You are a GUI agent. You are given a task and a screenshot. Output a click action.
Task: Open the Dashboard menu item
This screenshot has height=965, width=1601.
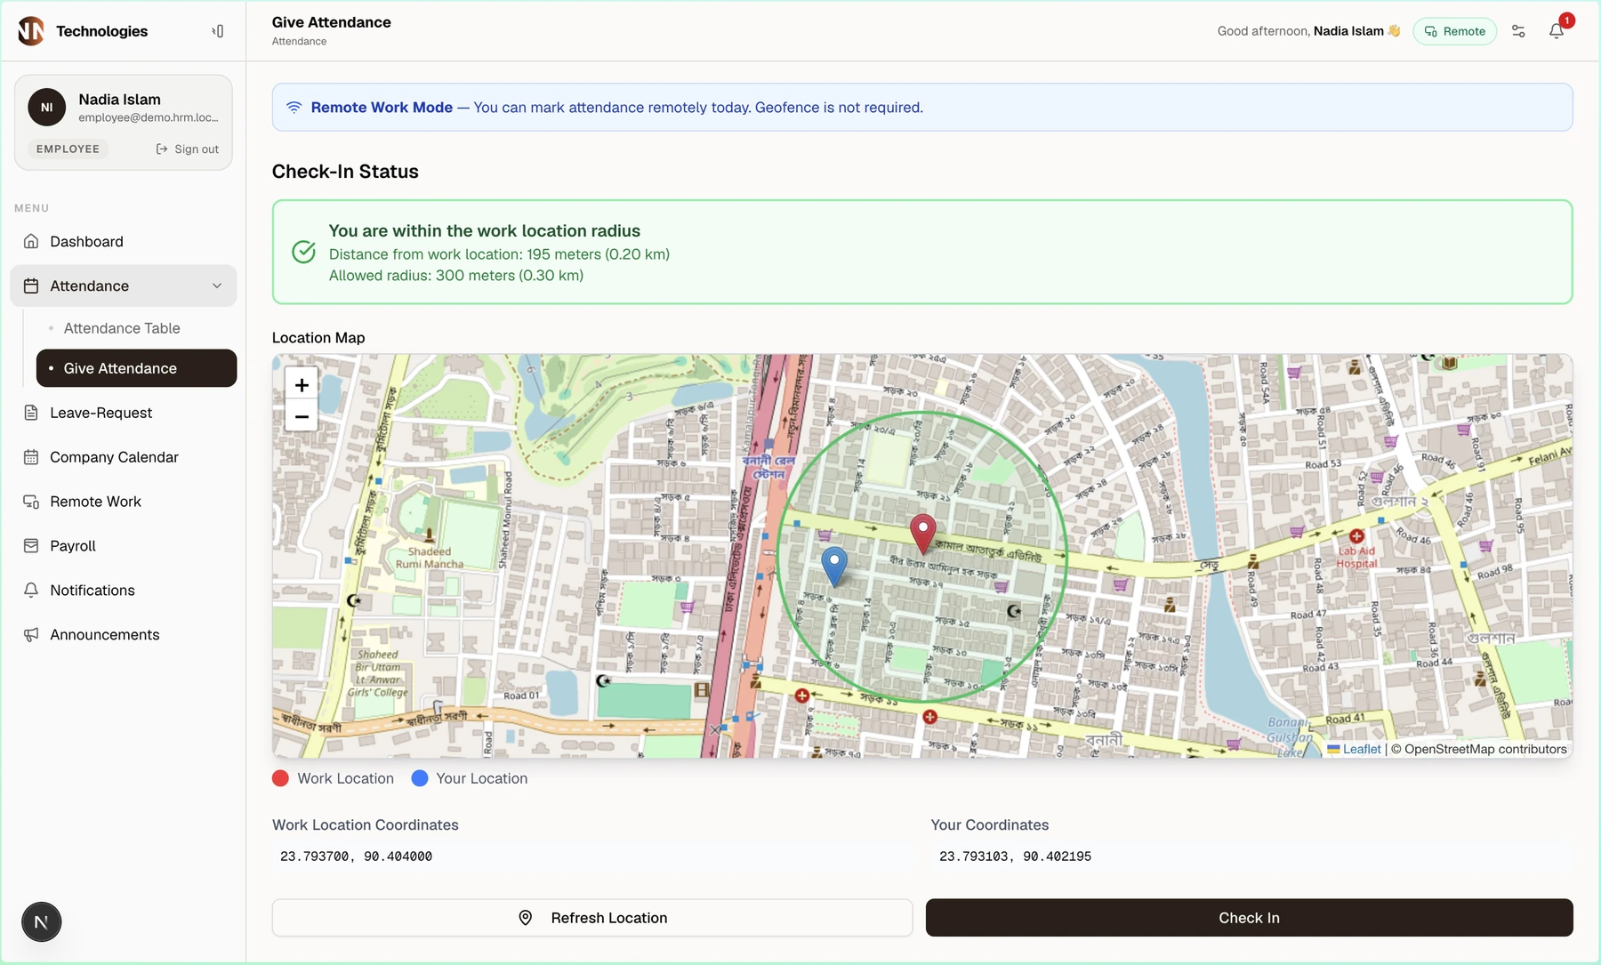coord(124,242)
